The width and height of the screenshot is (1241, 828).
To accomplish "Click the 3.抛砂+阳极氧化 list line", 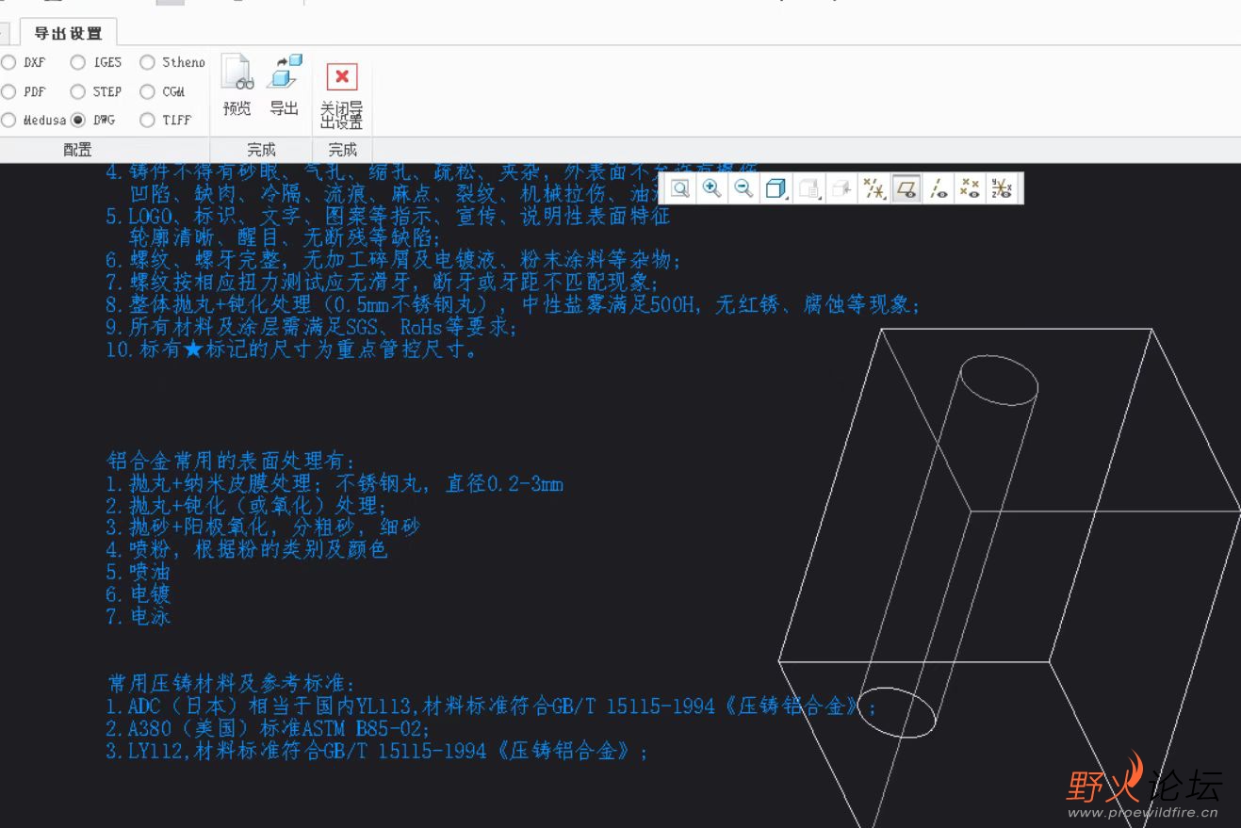I will coord(263,527).
